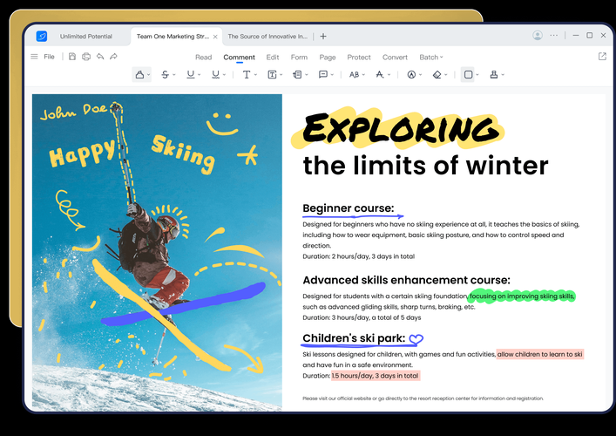
Task: Select the underline annotation tool
Action: [190, 75]
